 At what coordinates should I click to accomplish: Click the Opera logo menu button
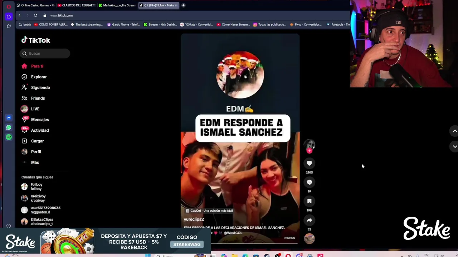click(x=9, y=6)
